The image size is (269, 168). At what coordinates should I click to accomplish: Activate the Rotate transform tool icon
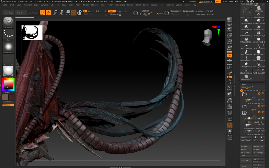click(x=68, y=13)
